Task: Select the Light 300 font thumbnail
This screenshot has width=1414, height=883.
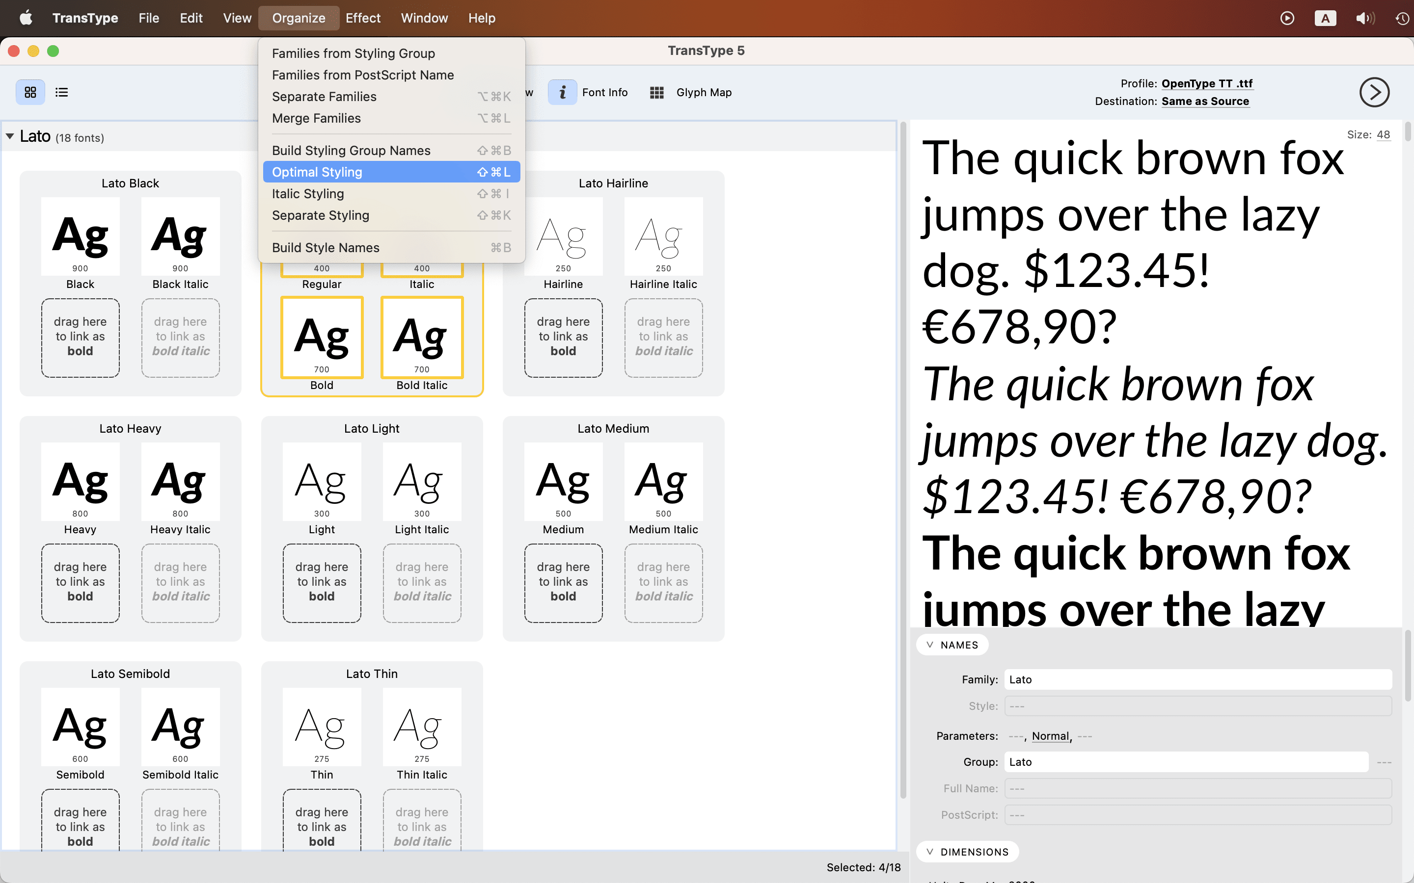Action: [x=322, y=481]
